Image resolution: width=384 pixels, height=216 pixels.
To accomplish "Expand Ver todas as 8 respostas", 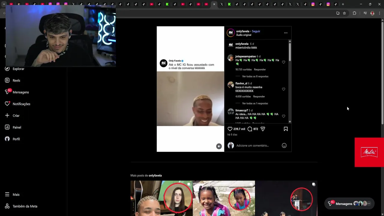I will click(255, 76).
